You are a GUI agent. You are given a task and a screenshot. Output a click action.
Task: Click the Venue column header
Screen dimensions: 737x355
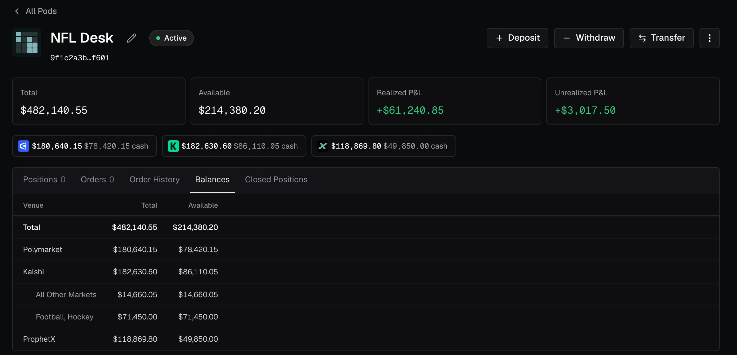click(x=33, y=205)
